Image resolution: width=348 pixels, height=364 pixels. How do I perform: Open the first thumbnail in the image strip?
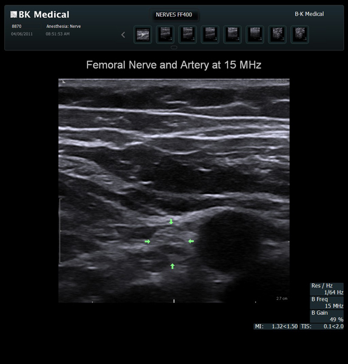click(x=143, y=35)
